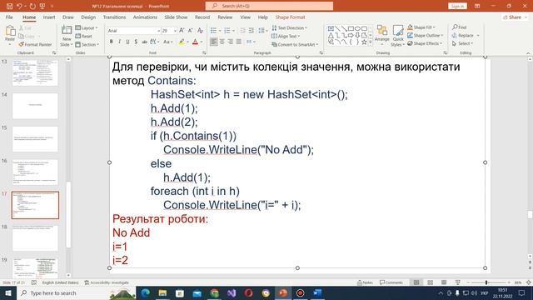Toggle Underline formatting
Viewport: 533px width, 300px height.
point(127,42)
